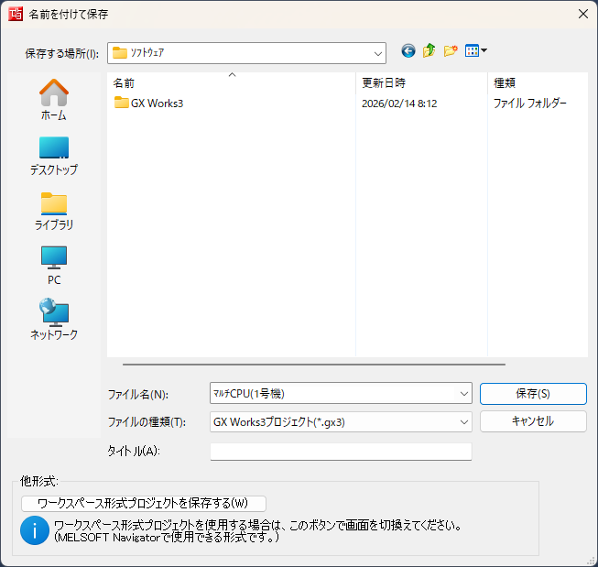Image resolution: width=598 pixels, height=567 pixels.
Task: Click the horizontal scrollbar of file list
Action: pos(314,365)
